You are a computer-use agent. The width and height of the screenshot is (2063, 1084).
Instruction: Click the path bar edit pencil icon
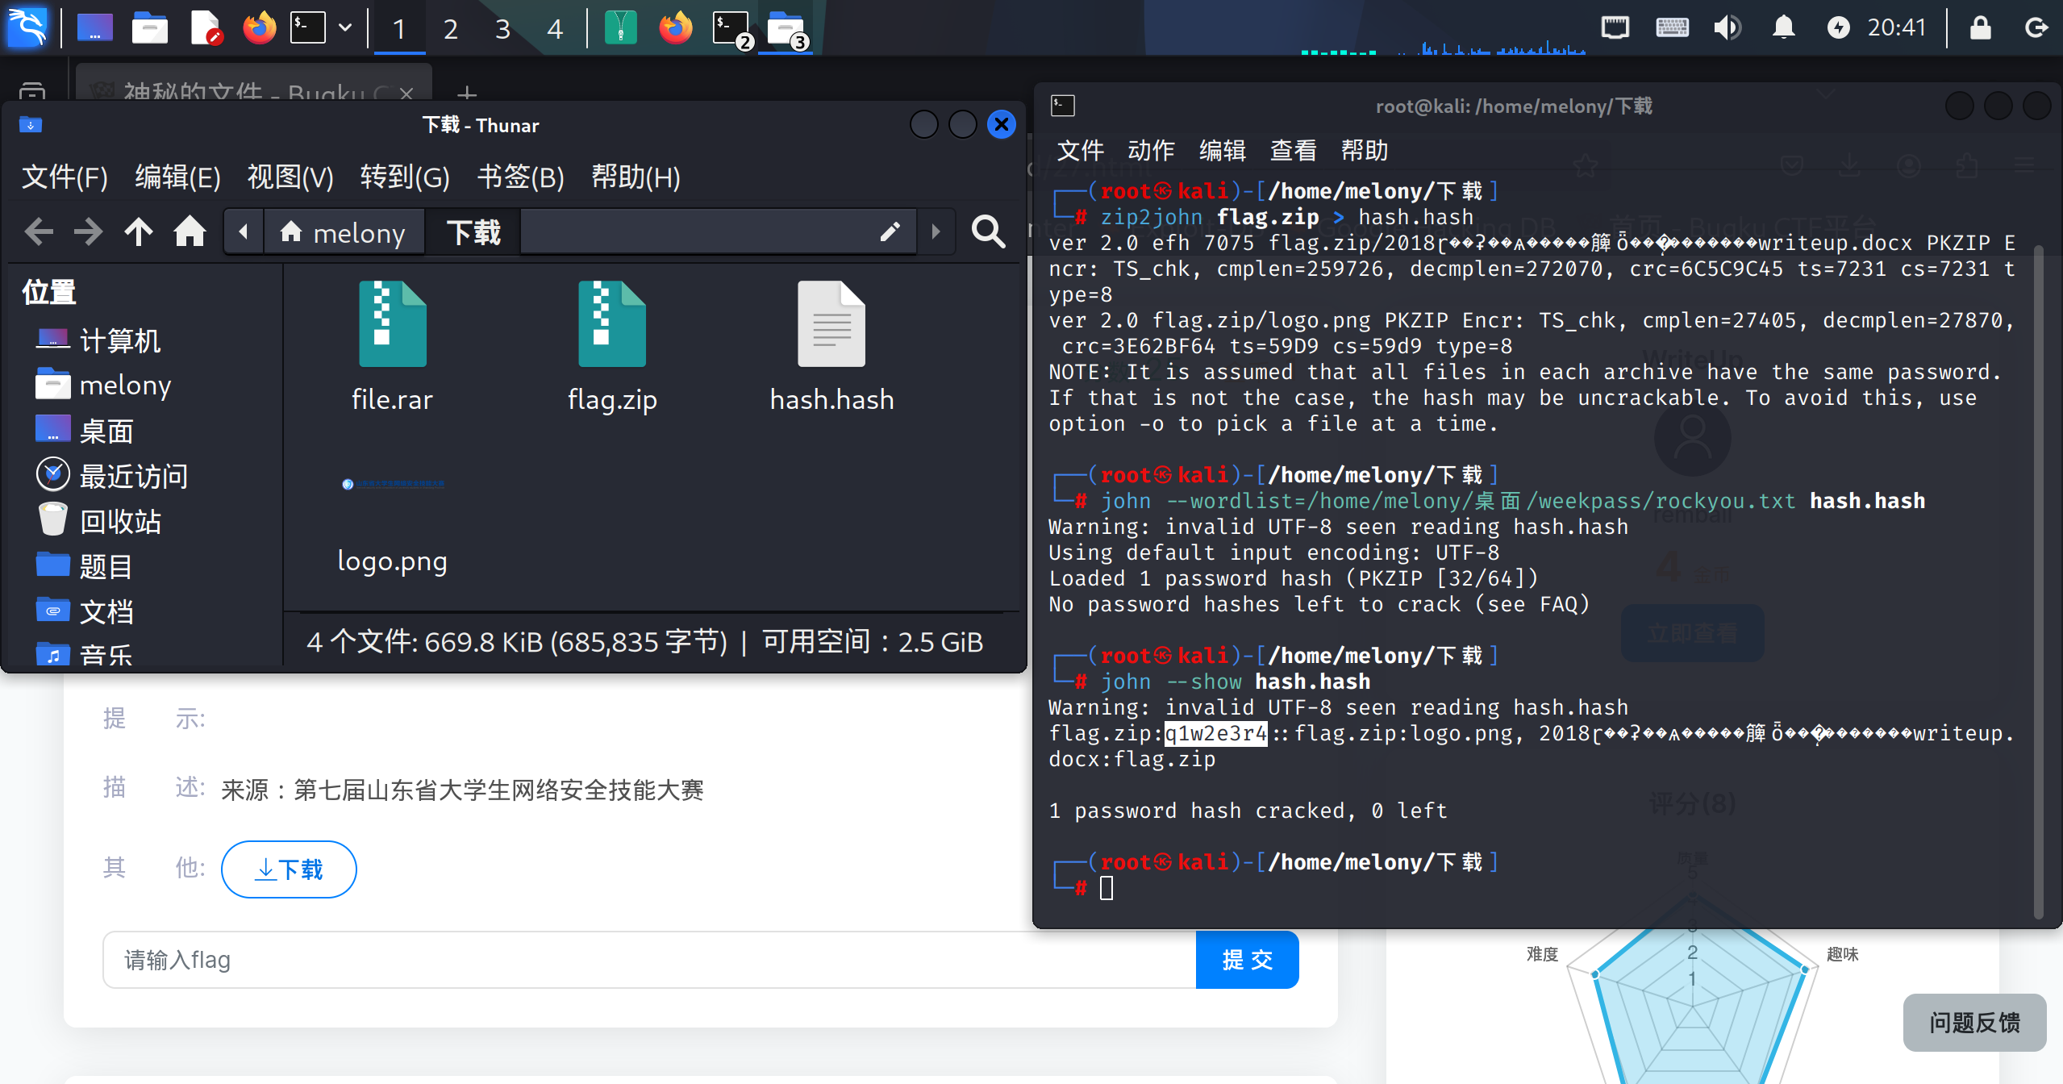(890, 232)
